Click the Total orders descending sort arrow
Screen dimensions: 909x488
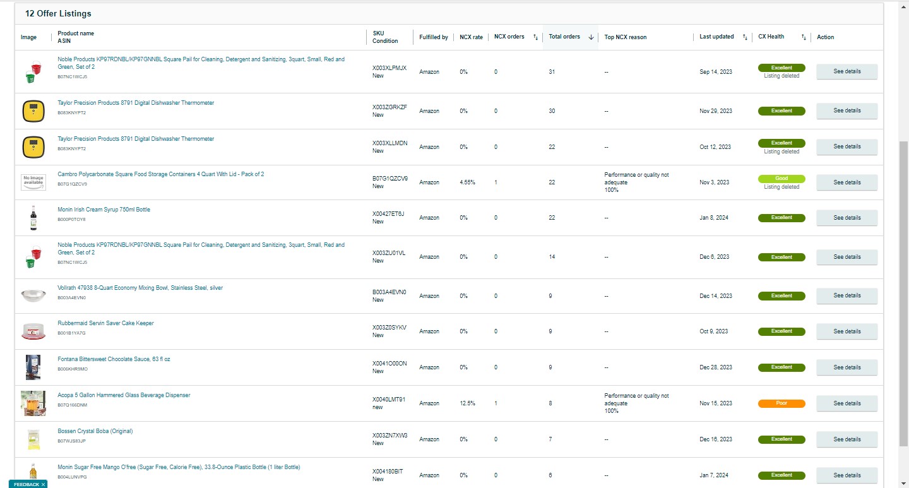coord(591,37)
